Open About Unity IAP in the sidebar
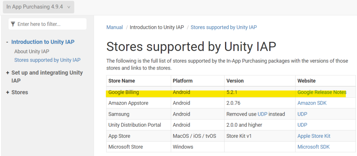The image size is (357, 156). [32, 51]
